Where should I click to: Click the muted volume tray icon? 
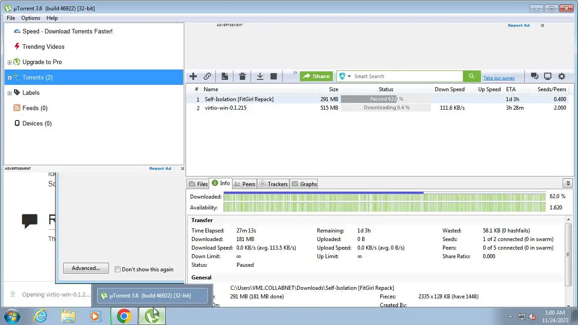coord(532,316)
